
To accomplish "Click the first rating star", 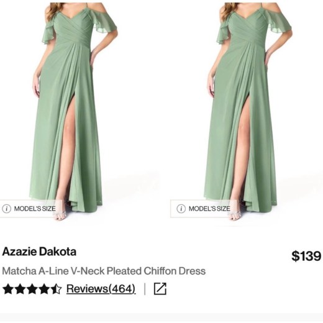I will pyautogui.click(x=8, y=289).
